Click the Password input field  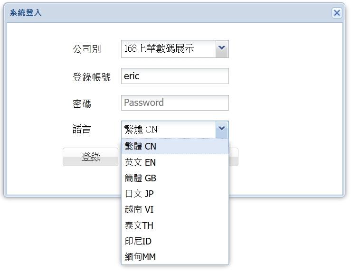[175, 103]
